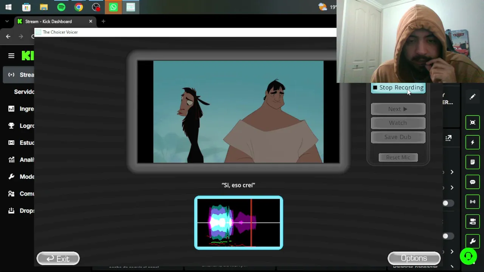Open WhatsApp from the taskbar

click(x=113, y=7)
